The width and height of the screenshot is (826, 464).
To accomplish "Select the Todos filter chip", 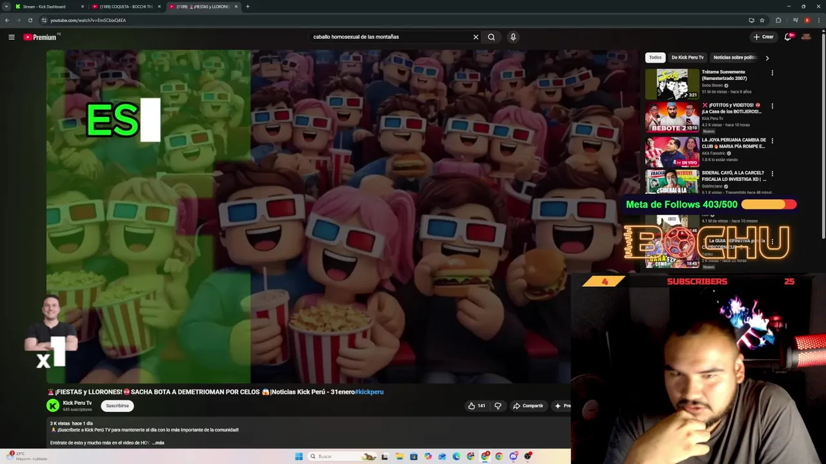I will (655, 57).
